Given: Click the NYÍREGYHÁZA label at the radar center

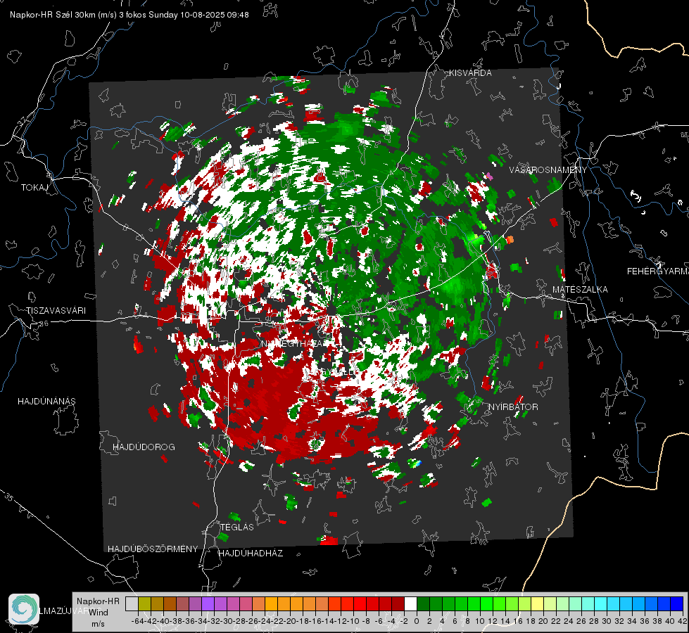Looking at the screenshot, I should click(293, 343).
